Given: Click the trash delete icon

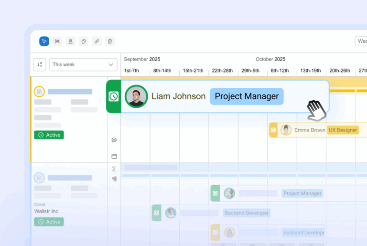Looking at the screenshot, I should (x=110, y=41).
